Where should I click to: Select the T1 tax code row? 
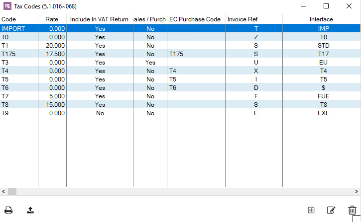pos(180,46)
